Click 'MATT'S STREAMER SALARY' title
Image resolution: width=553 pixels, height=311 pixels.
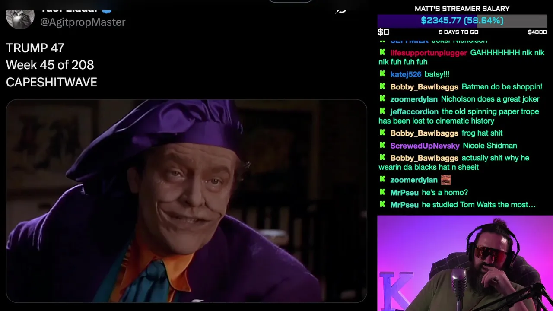click(x=462, y=9)
